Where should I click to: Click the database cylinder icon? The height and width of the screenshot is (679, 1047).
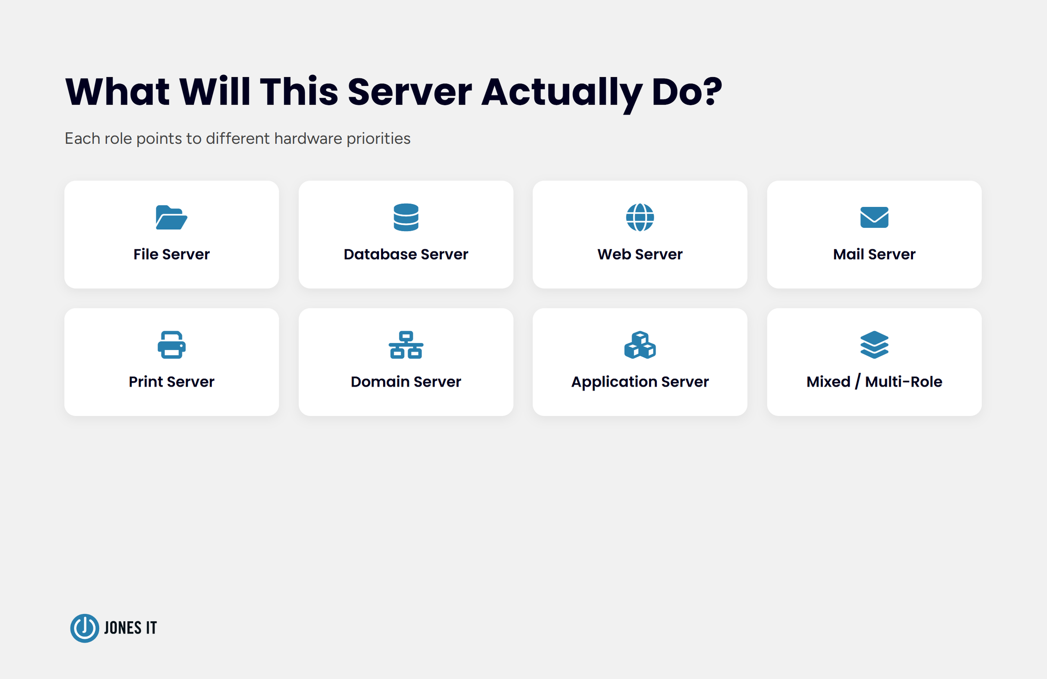pyautogui.click(x=406, y=217)
